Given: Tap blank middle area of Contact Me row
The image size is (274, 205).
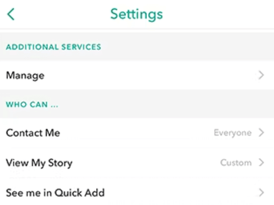Looking at the screenshot, I should [x=137, y=133].
